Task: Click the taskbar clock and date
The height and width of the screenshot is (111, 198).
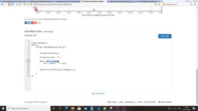Action: click(x=186, y=109)
